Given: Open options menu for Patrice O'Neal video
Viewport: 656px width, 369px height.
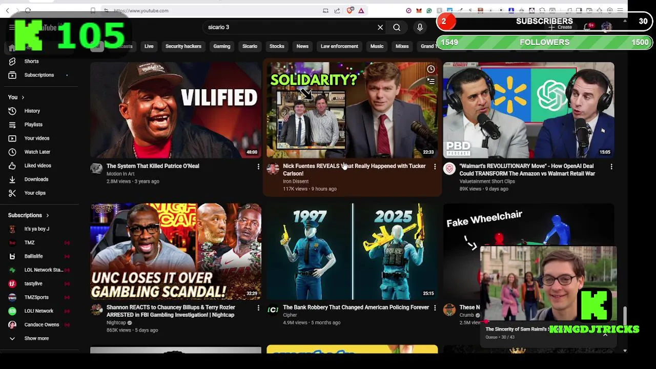Looking at the screenshot, I should click(x=258, y=167).
